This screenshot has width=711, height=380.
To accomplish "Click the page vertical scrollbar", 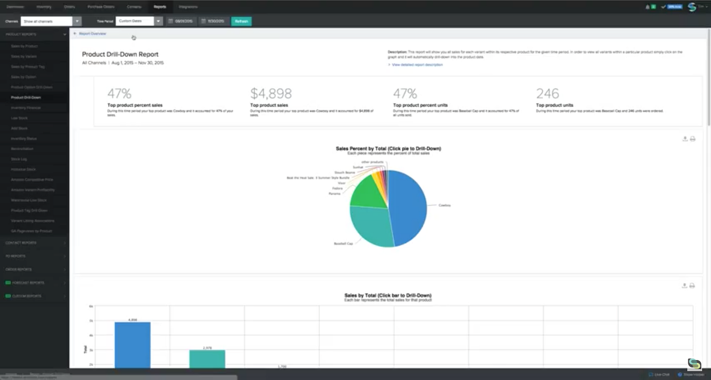I will 708,78.
